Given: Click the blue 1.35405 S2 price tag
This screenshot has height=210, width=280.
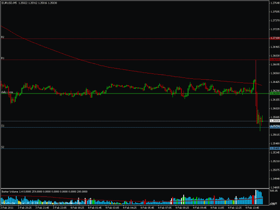Looking at the screenshot, I should (x=275, y=148).
